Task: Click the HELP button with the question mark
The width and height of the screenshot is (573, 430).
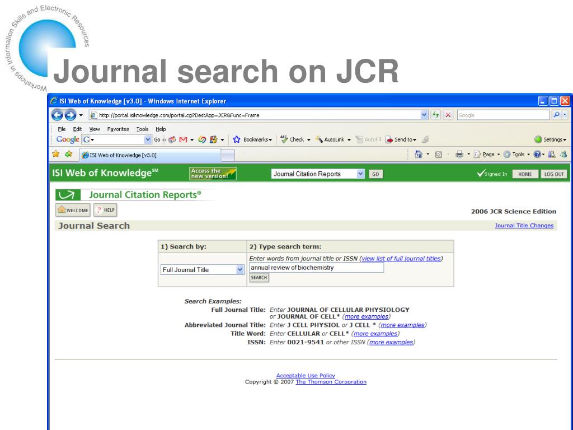Action: click(x=105, y=210)
